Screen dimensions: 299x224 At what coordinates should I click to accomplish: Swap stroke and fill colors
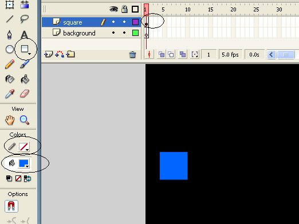point(27,178)
